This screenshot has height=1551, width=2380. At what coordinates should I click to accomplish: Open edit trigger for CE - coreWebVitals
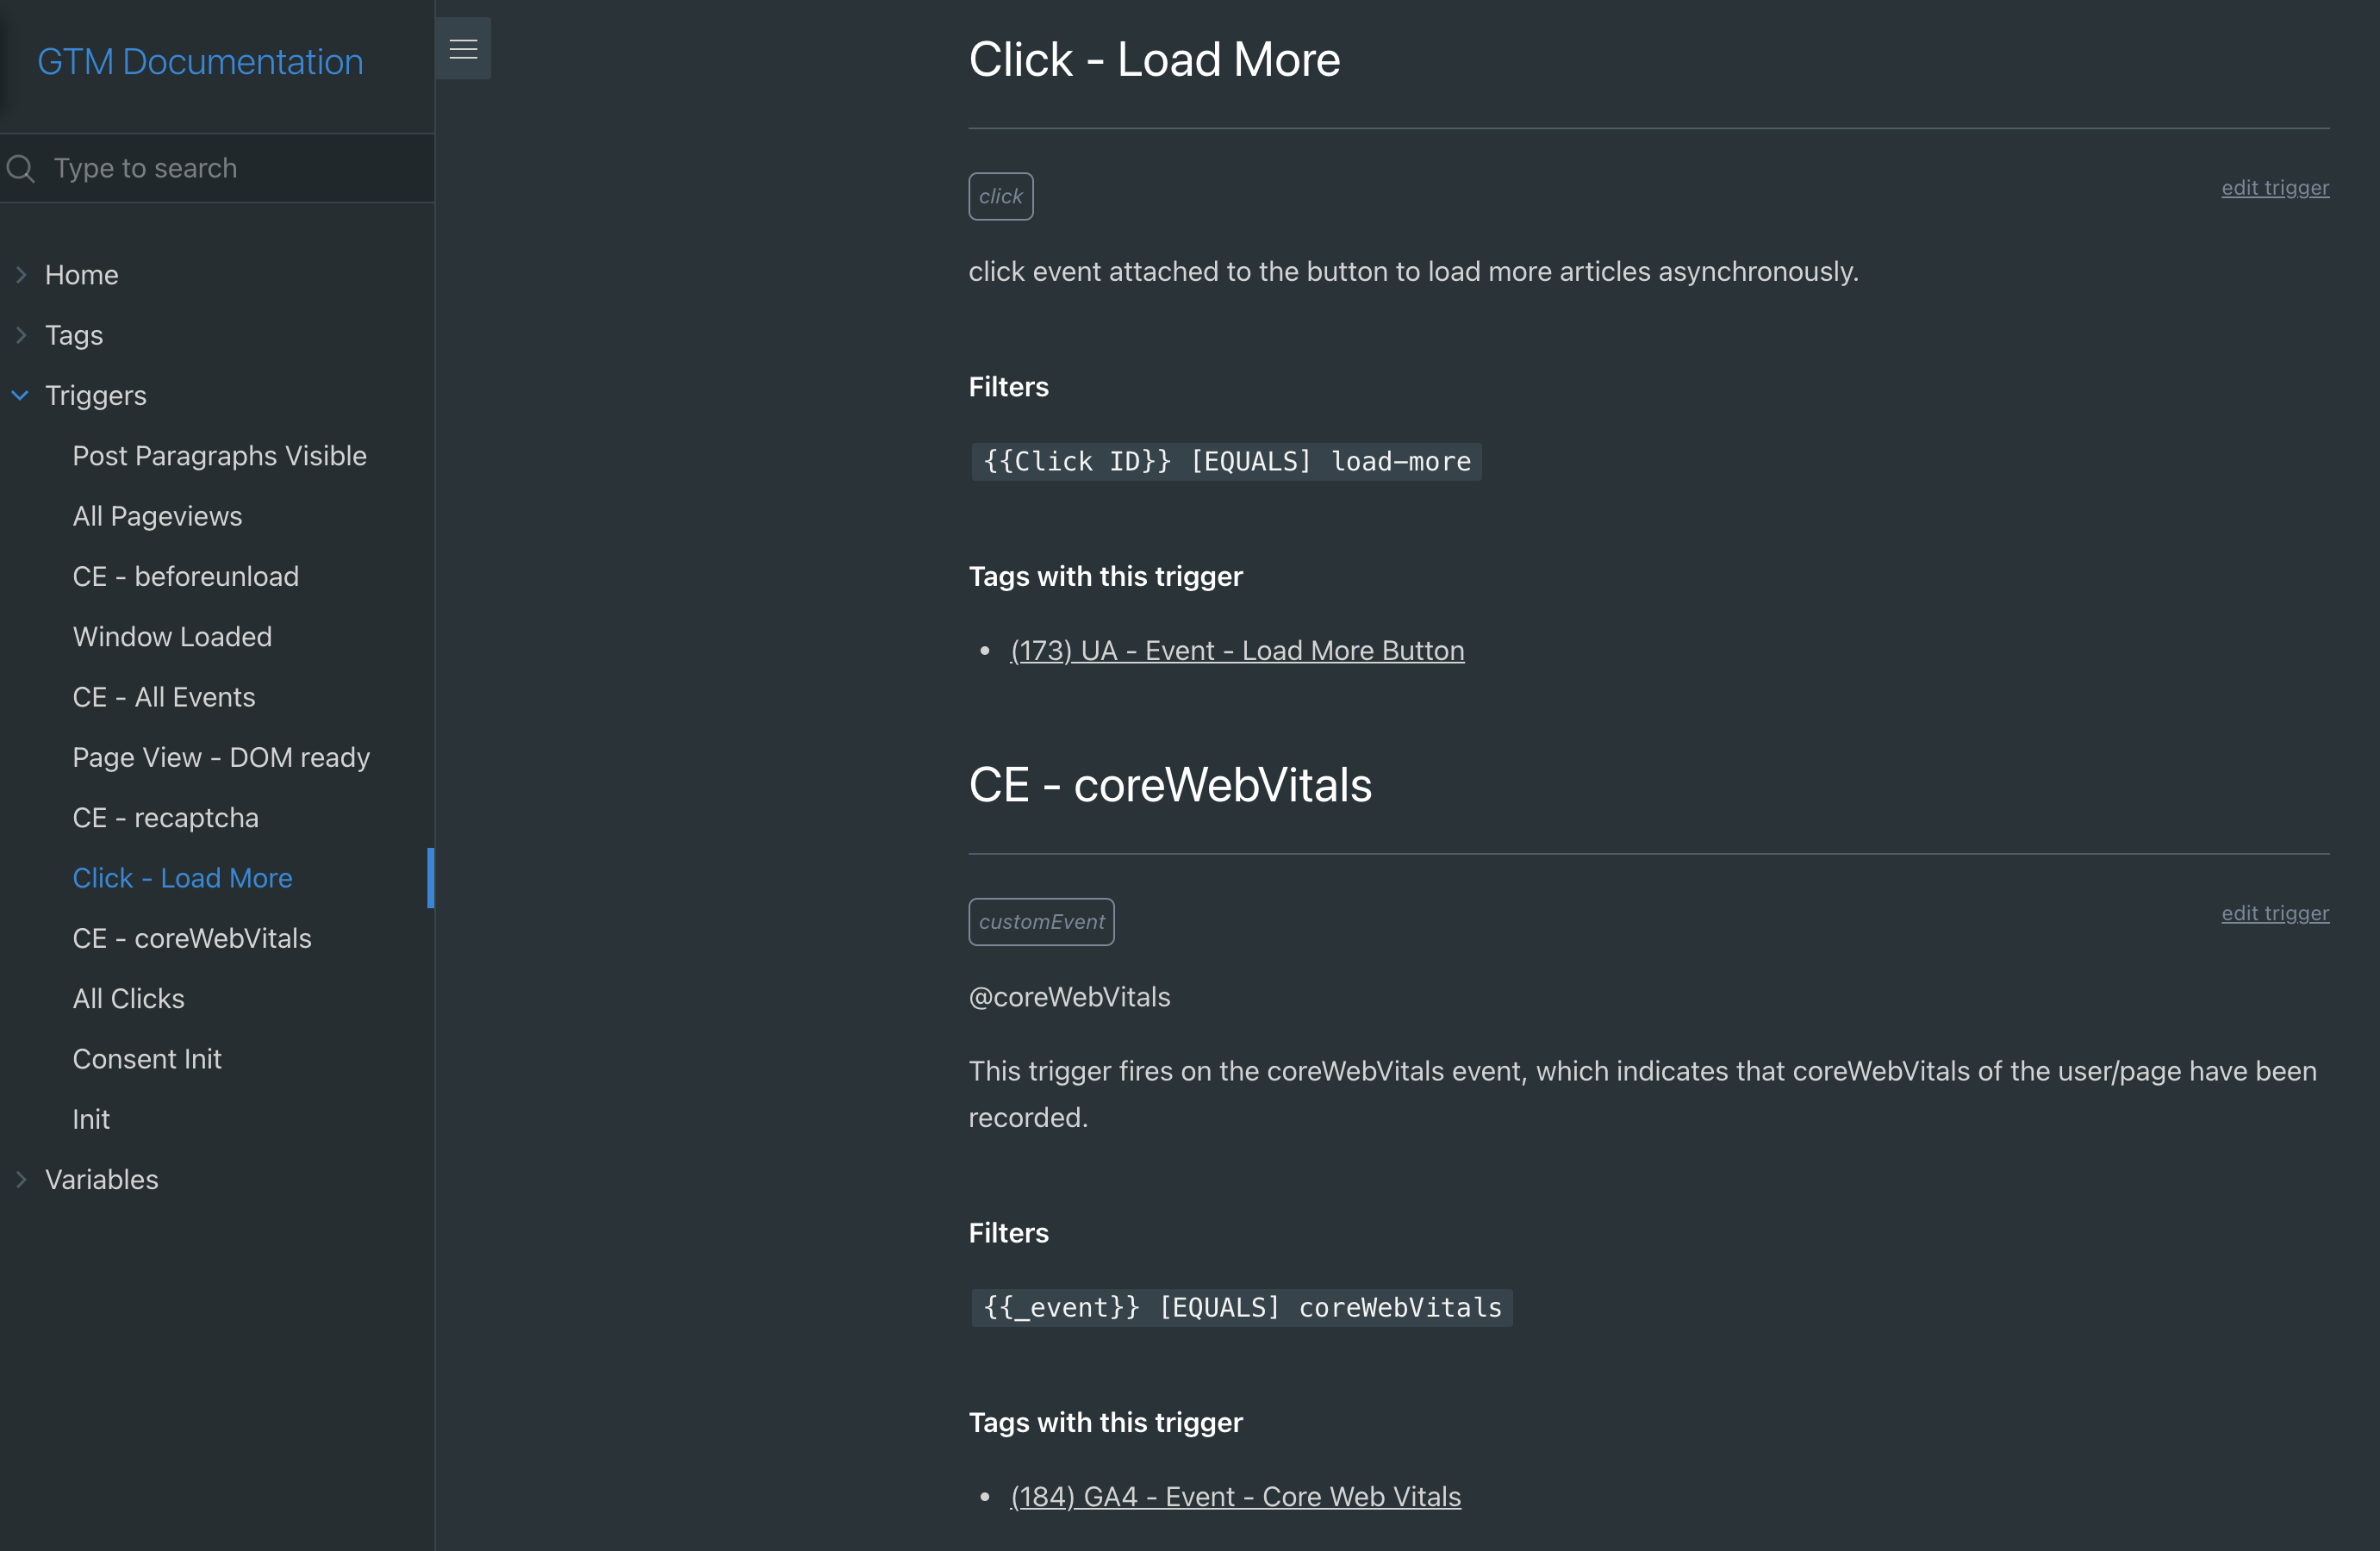pyautogui.click(x=2274, y=913)
